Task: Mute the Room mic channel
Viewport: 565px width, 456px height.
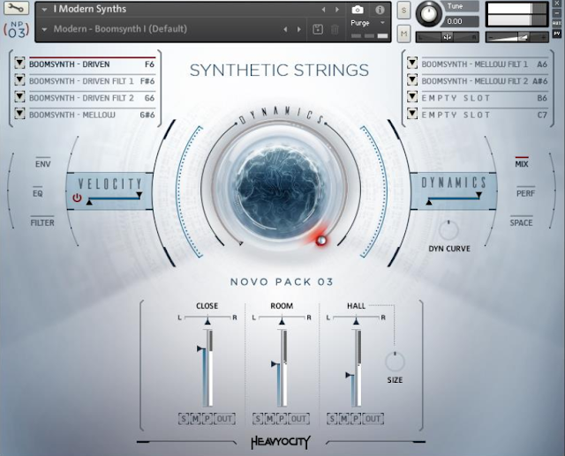Action: [x=269, y=419]
